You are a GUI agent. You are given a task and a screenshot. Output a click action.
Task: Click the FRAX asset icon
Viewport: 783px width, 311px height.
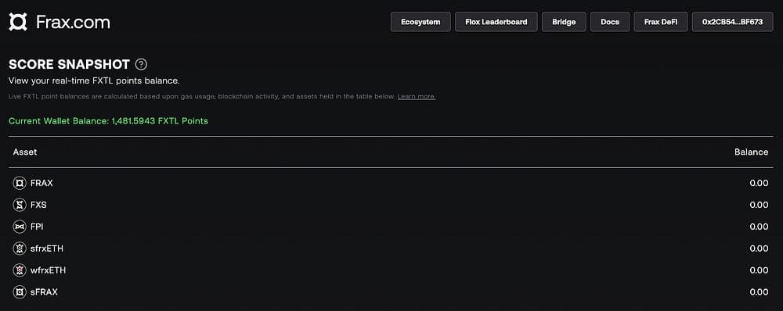(20, 183)
